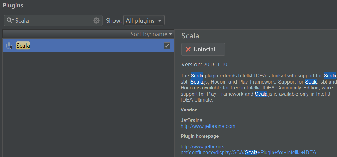Image resolution: width=337 pixels, height=157 pixels.
Task: Open the Sort by name dropdown
Action: (151, 34)
